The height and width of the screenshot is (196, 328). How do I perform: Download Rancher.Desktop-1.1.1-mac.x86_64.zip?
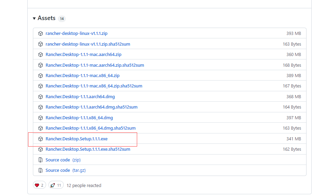[x=83, y=76]
